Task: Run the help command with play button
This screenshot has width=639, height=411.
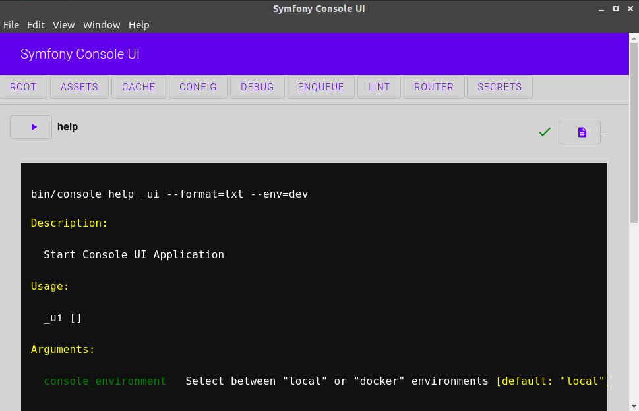Action: click(x=31, y=127)
